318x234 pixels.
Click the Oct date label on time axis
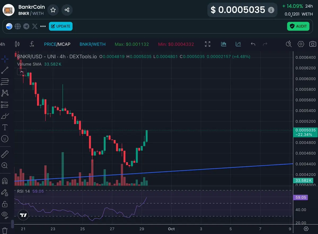pos(171,229)
